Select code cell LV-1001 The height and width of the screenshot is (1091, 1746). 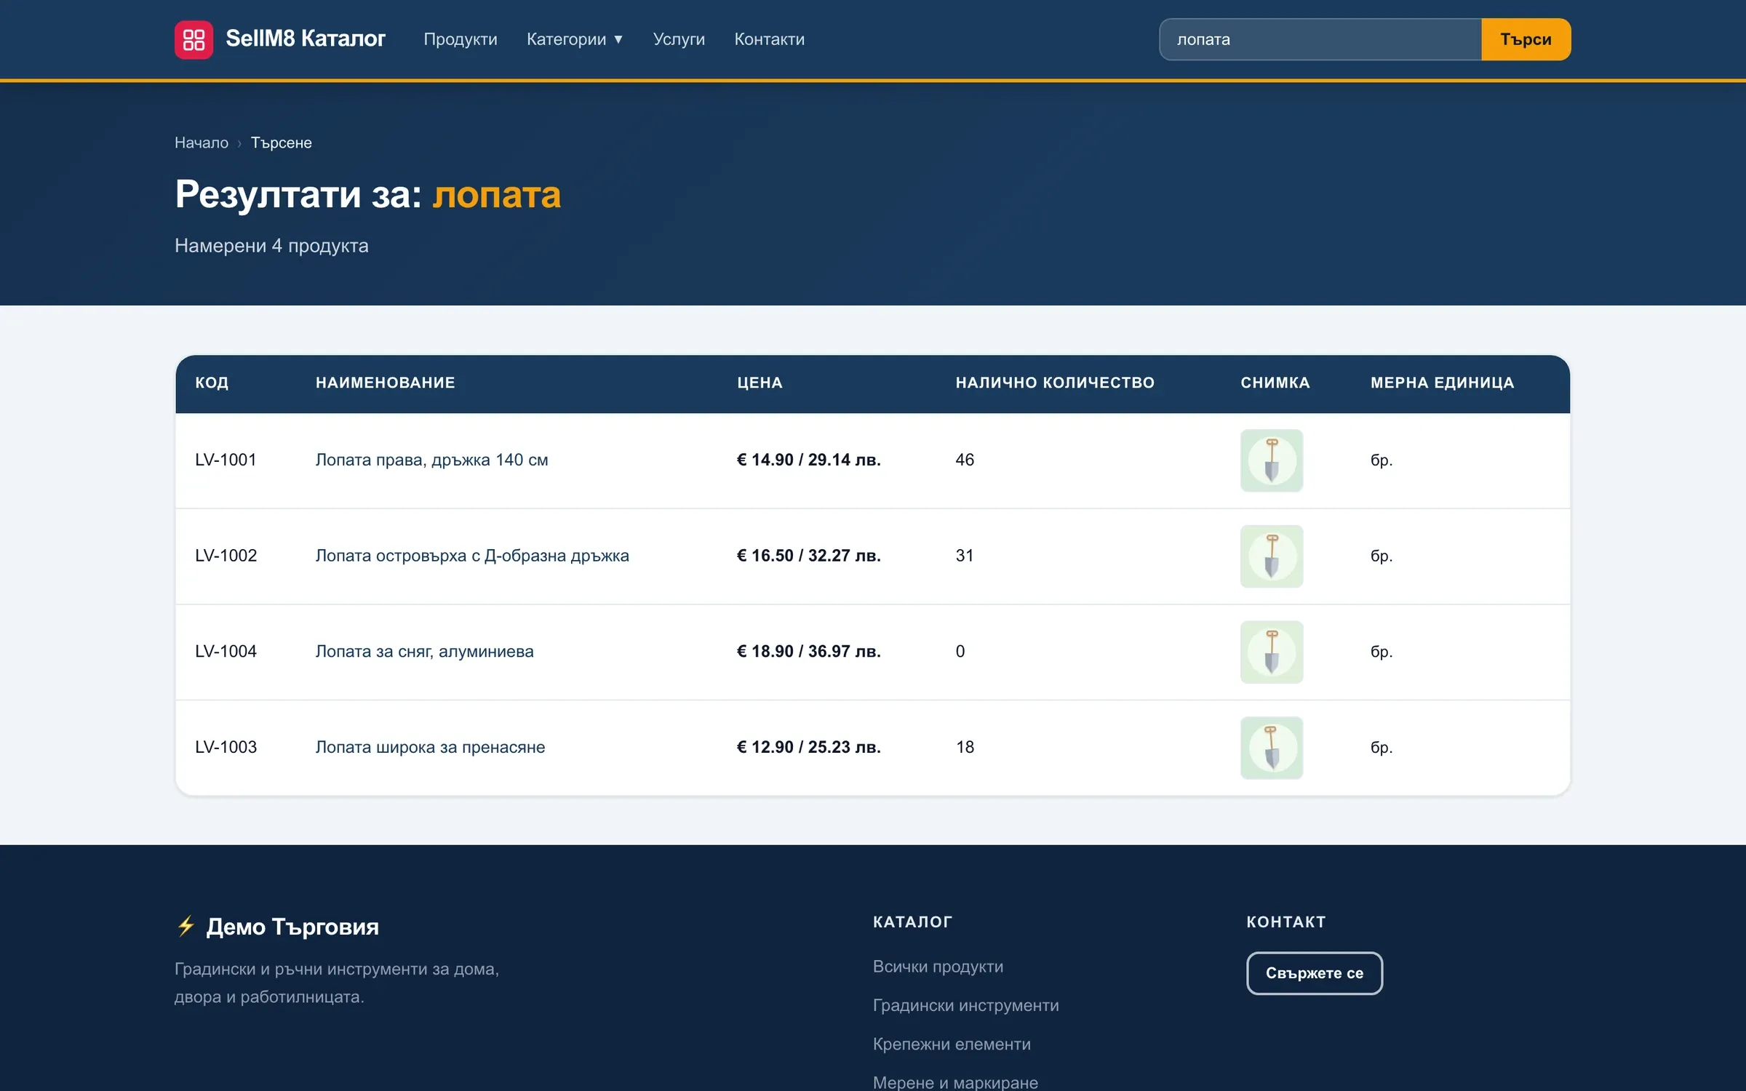(x=226, y=460)
